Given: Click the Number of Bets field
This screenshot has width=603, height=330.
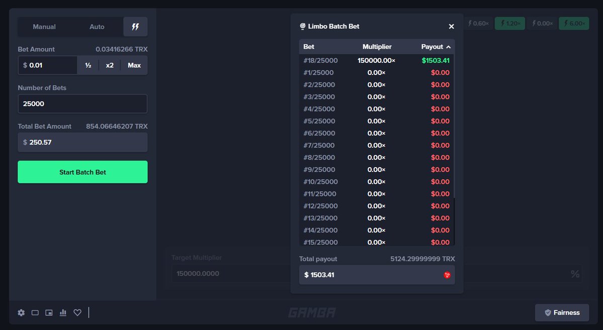Looking at the screenshot, I should [82, 104].
